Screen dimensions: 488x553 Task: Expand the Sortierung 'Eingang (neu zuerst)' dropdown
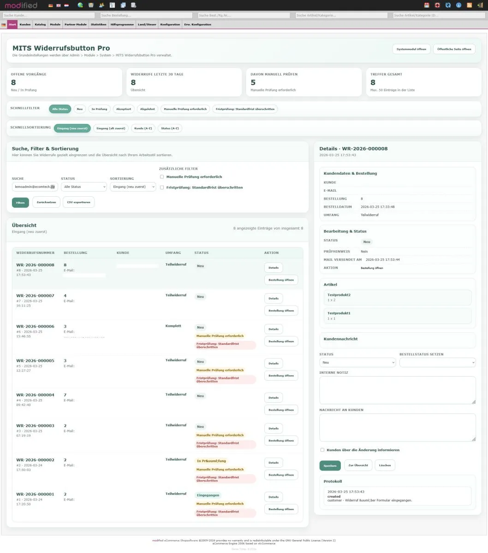(x=132, y=187)
